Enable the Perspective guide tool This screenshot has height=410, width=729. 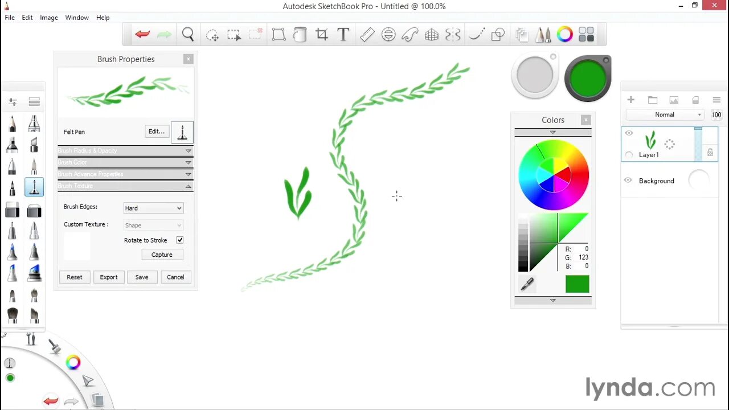(x=432, y=35)
